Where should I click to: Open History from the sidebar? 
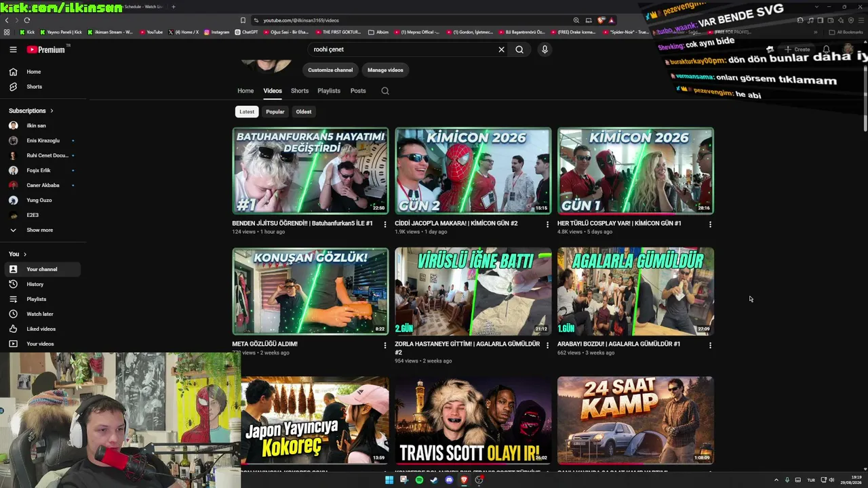click(42, 284)
